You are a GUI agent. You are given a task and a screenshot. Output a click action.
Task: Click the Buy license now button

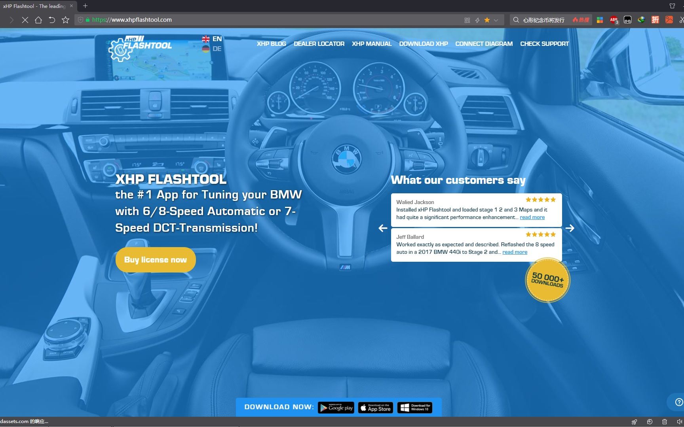tap(156, 260)
